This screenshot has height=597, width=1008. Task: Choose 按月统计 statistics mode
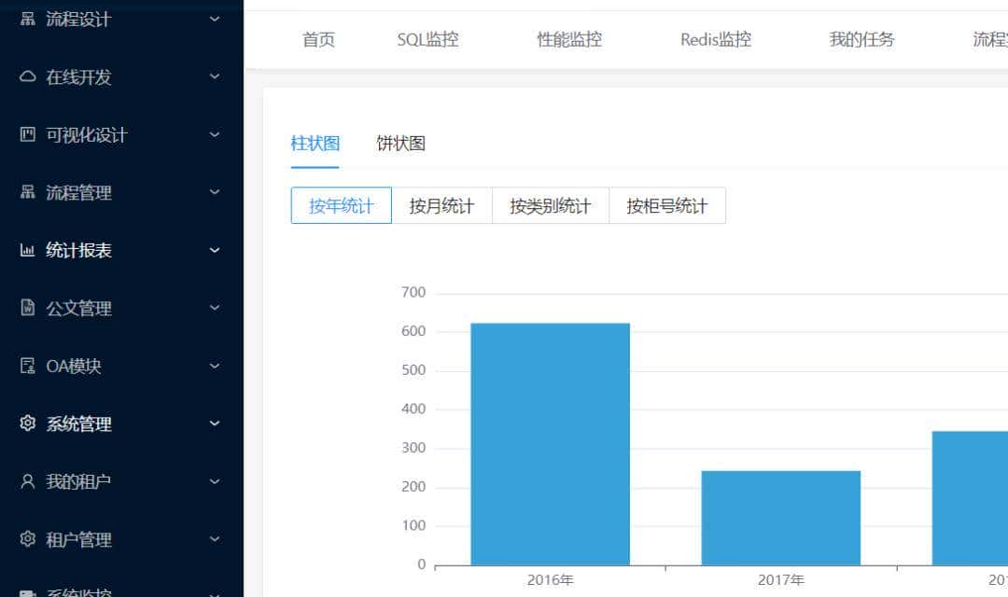click(x=441, y=205)
